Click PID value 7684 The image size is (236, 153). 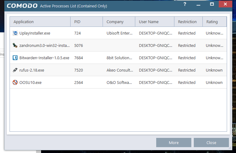pos(79,58)
